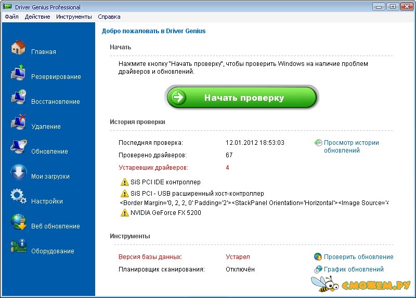Close the Driver Genius Professional window

pos(407,7)
